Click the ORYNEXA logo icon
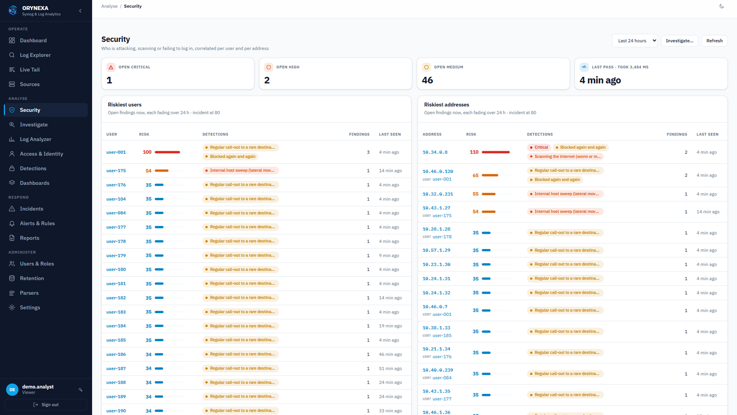Image resolution: width=737 pixels, height=415 pixels. [13, 10]
